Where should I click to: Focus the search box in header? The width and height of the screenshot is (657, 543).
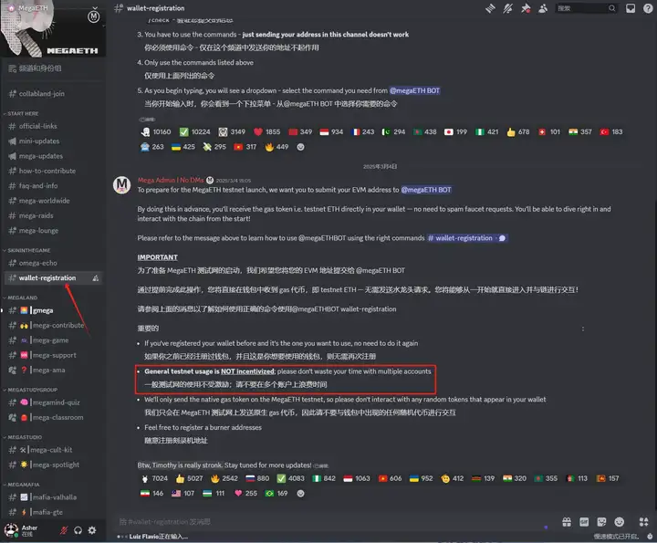coord(586,8)
